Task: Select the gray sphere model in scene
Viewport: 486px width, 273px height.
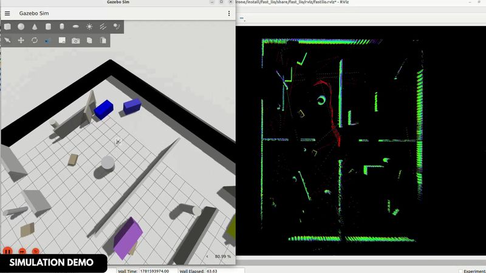Action: click(x=108, y=163)
